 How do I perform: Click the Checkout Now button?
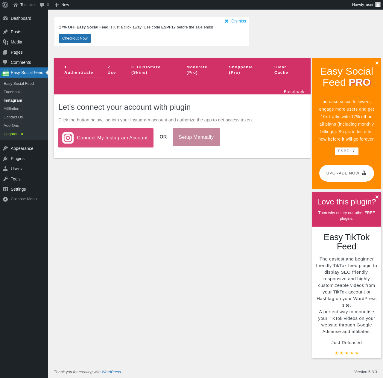pos(75,38)
